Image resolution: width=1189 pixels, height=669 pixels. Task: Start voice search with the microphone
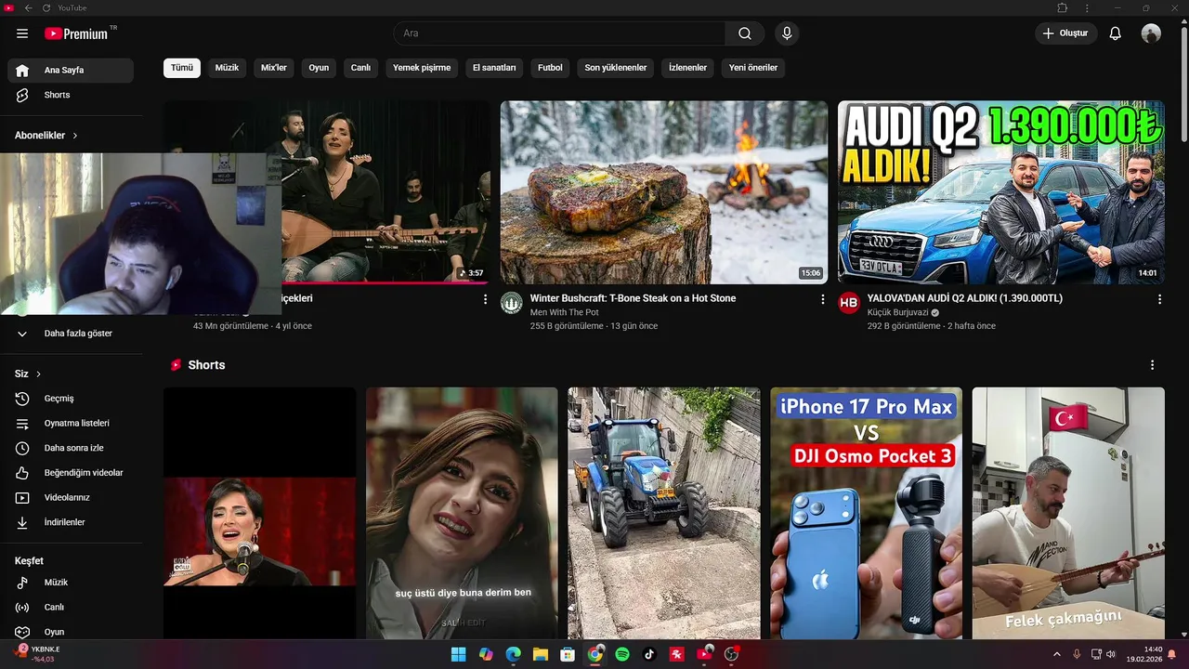[787, 33]
